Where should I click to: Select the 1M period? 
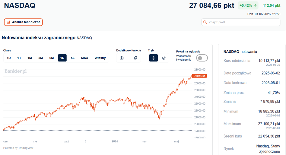point(30,58)
